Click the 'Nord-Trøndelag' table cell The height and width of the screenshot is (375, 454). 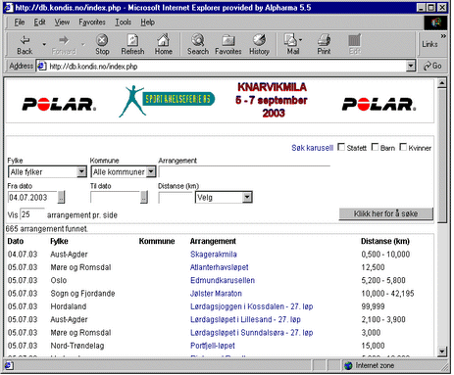click(x=77, y=346)
